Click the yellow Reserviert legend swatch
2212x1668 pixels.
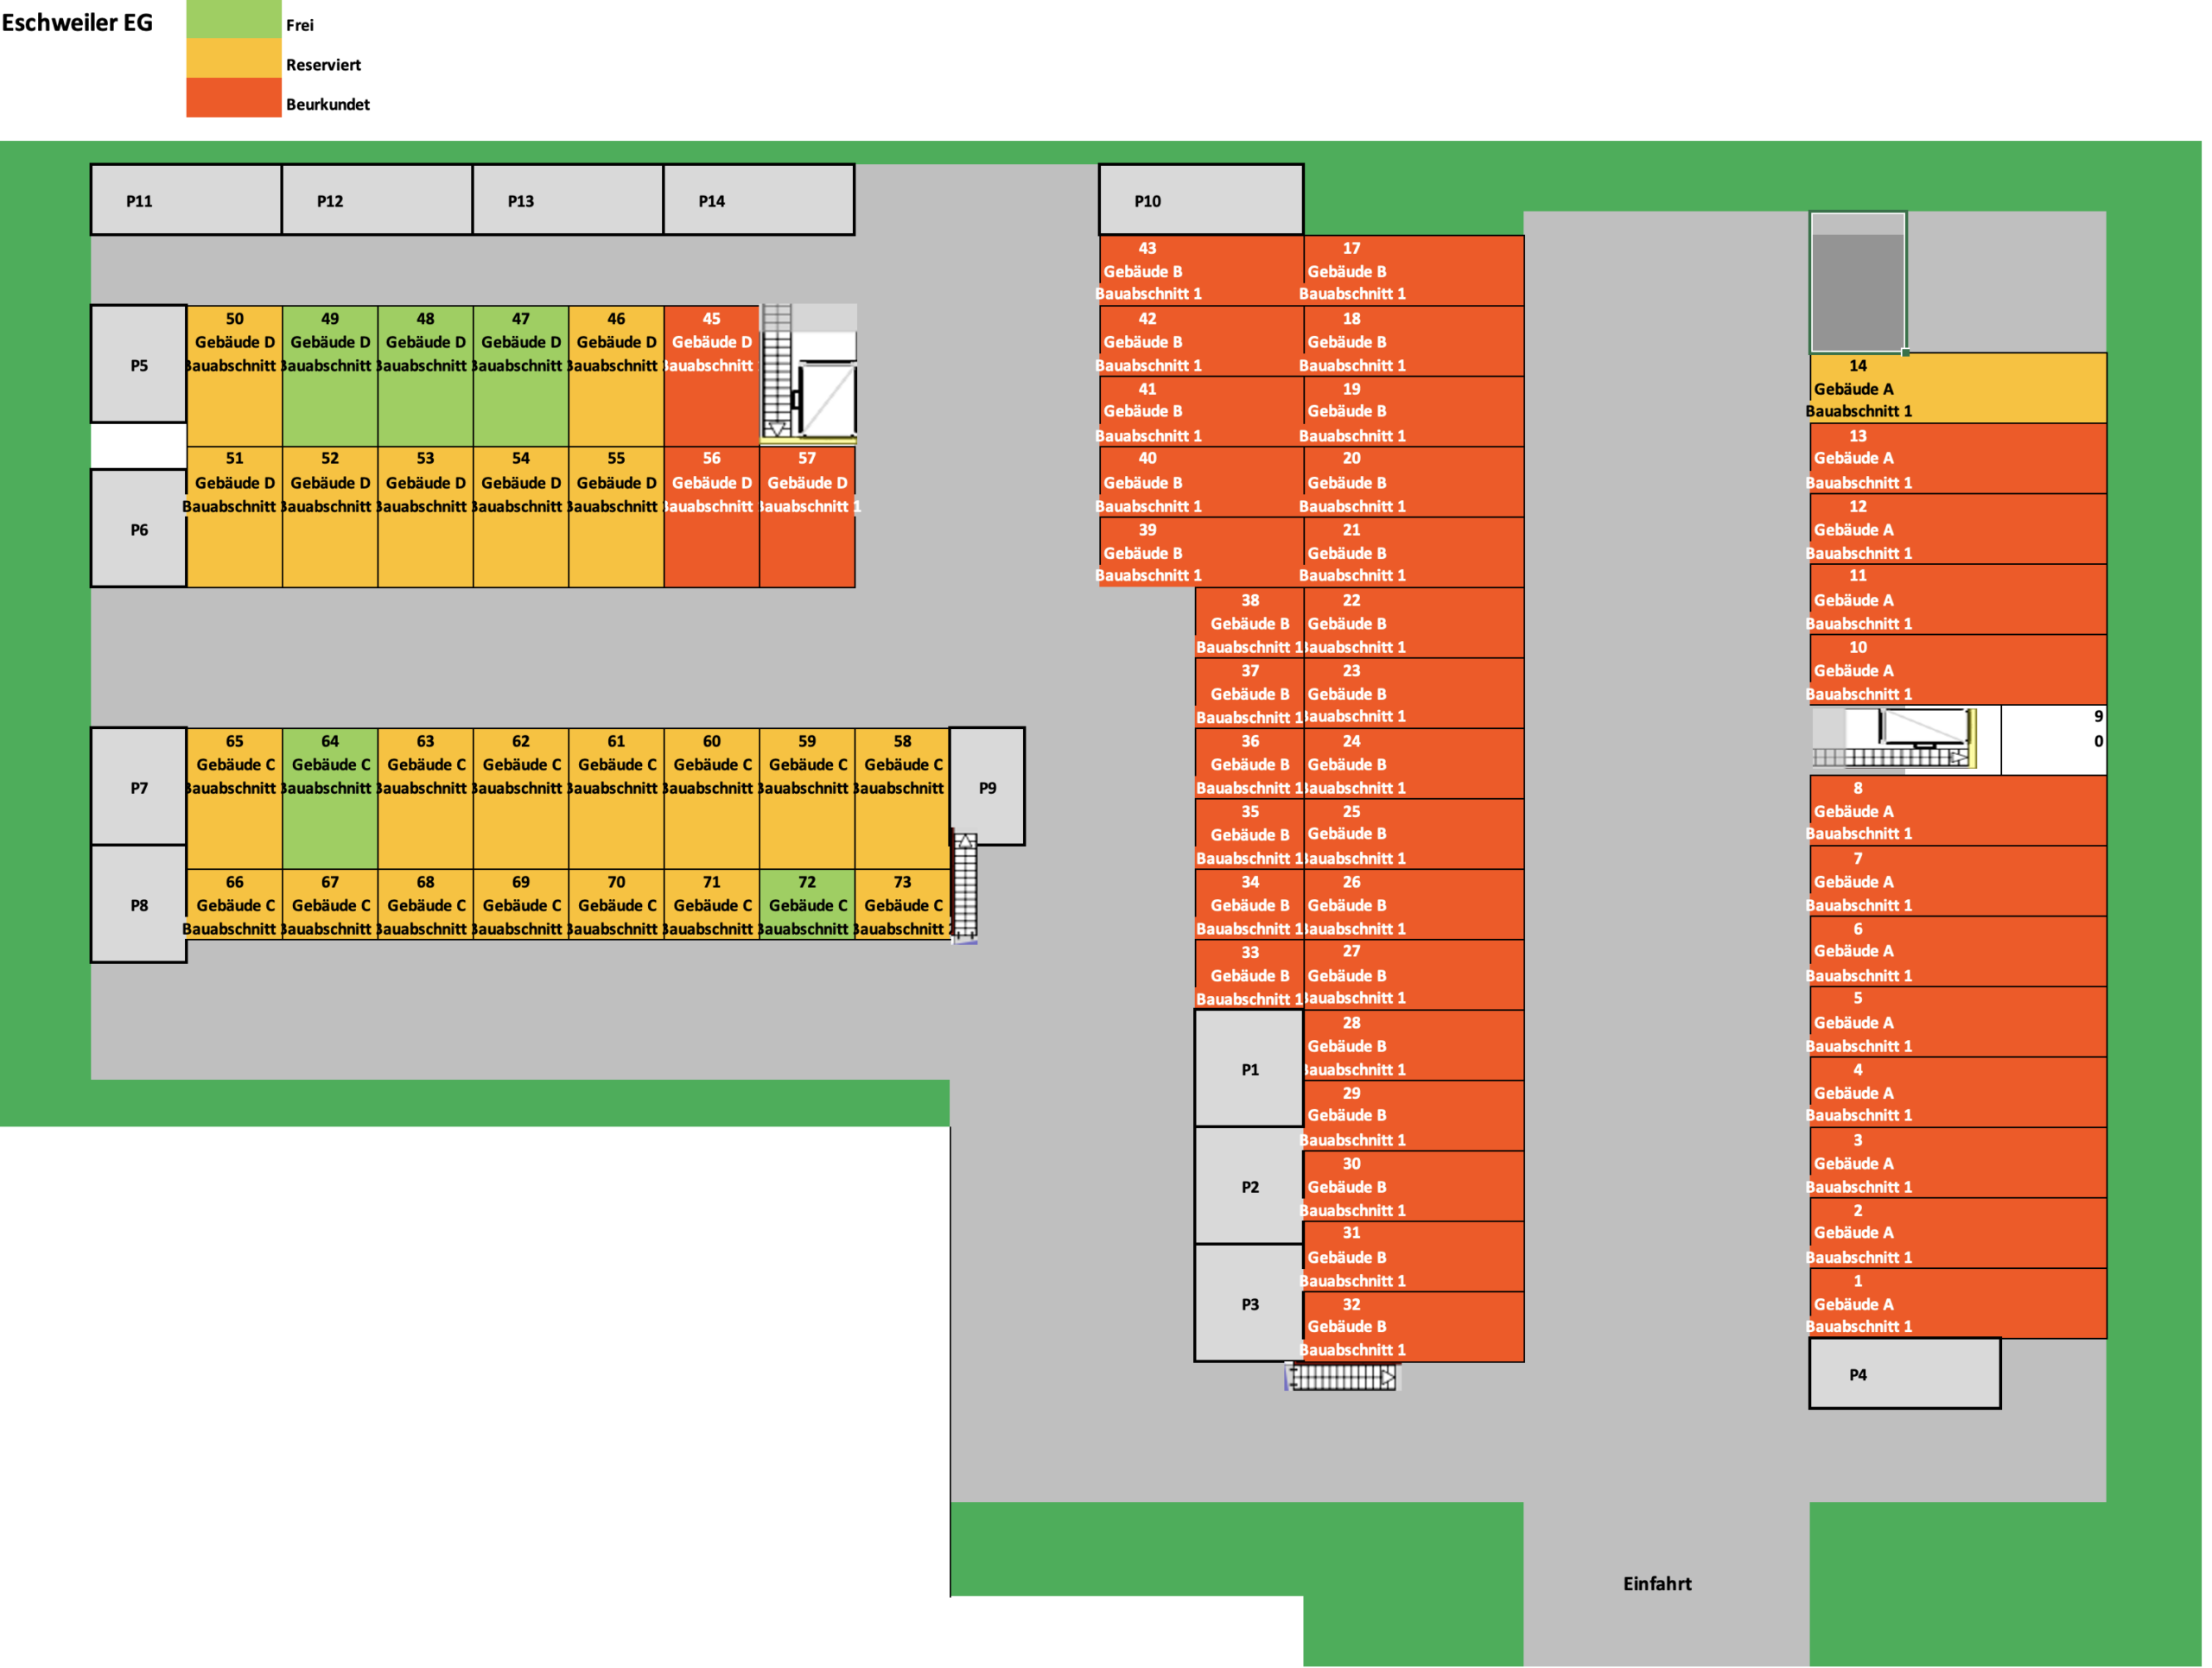(x=233, y=59)
